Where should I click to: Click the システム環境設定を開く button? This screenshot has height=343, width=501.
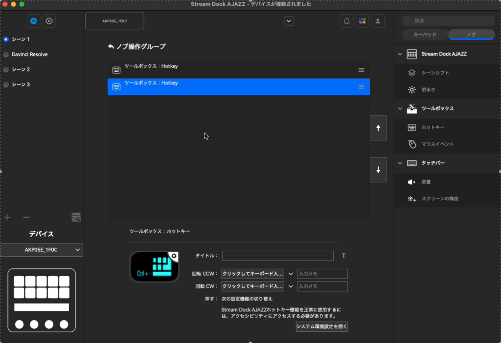click(x=321, y=326)
